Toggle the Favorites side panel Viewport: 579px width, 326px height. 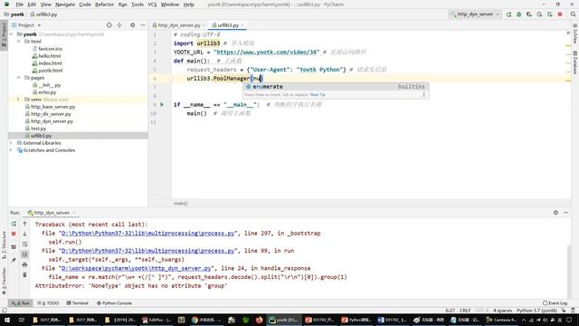click(4, 281)
